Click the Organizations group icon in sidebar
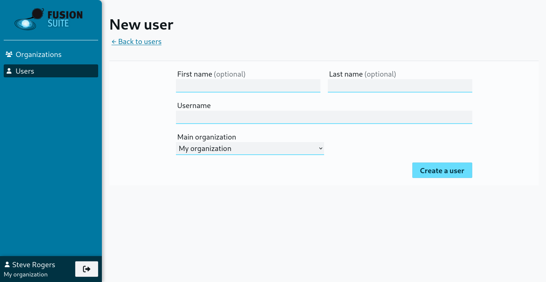The width and height of the screenshot is (546, 282). click(9, 54)
